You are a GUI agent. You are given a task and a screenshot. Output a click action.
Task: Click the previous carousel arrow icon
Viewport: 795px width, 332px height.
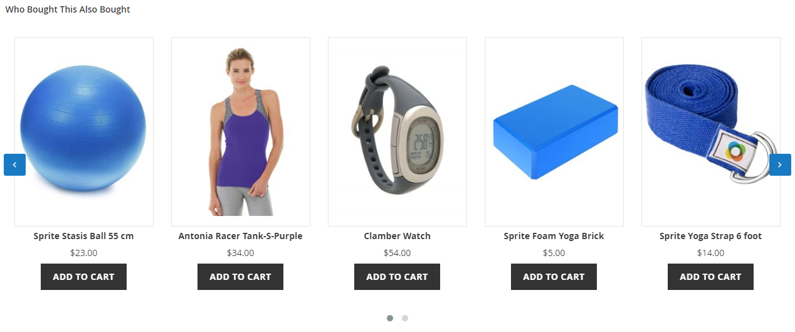coord(14,164)
